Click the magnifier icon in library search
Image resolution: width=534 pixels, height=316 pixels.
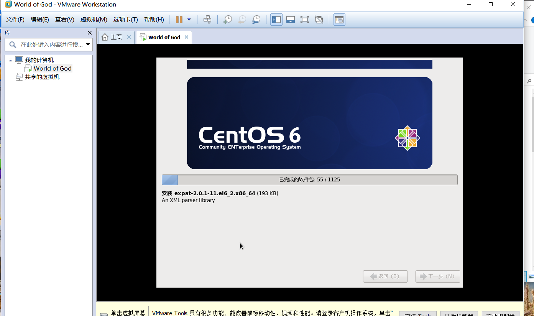[x=13, y=44]
